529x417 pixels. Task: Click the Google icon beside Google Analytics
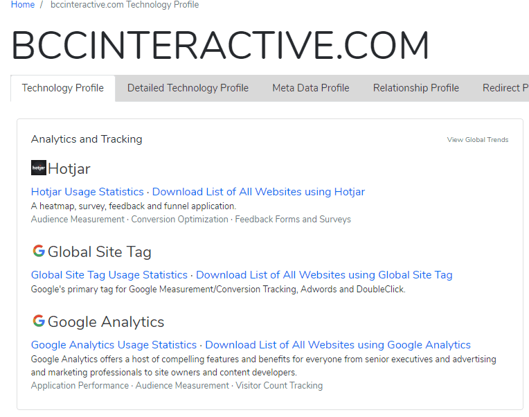pos(39,321)
